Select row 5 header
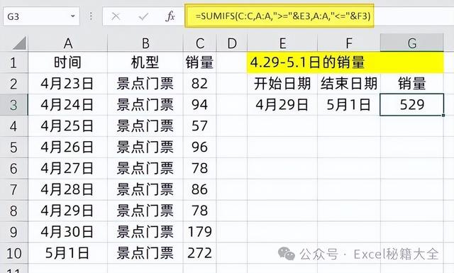 tap(14, 147)
